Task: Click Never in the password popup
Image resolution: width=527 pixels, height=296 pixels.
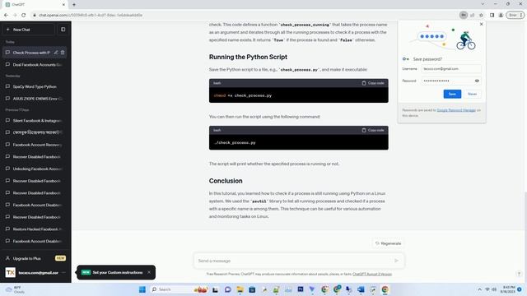Action: [472, 94]
